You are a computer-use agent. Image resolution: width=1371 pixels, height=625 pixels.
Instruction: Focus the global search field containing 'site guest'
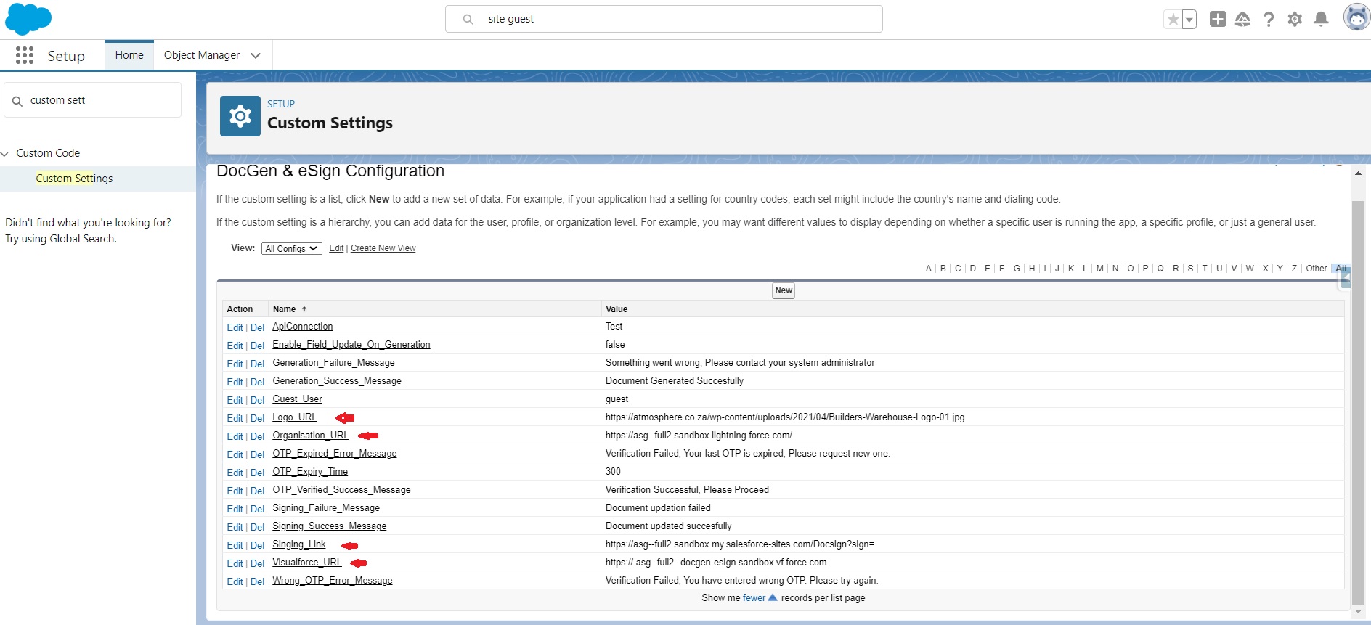[x=664, y=19]
